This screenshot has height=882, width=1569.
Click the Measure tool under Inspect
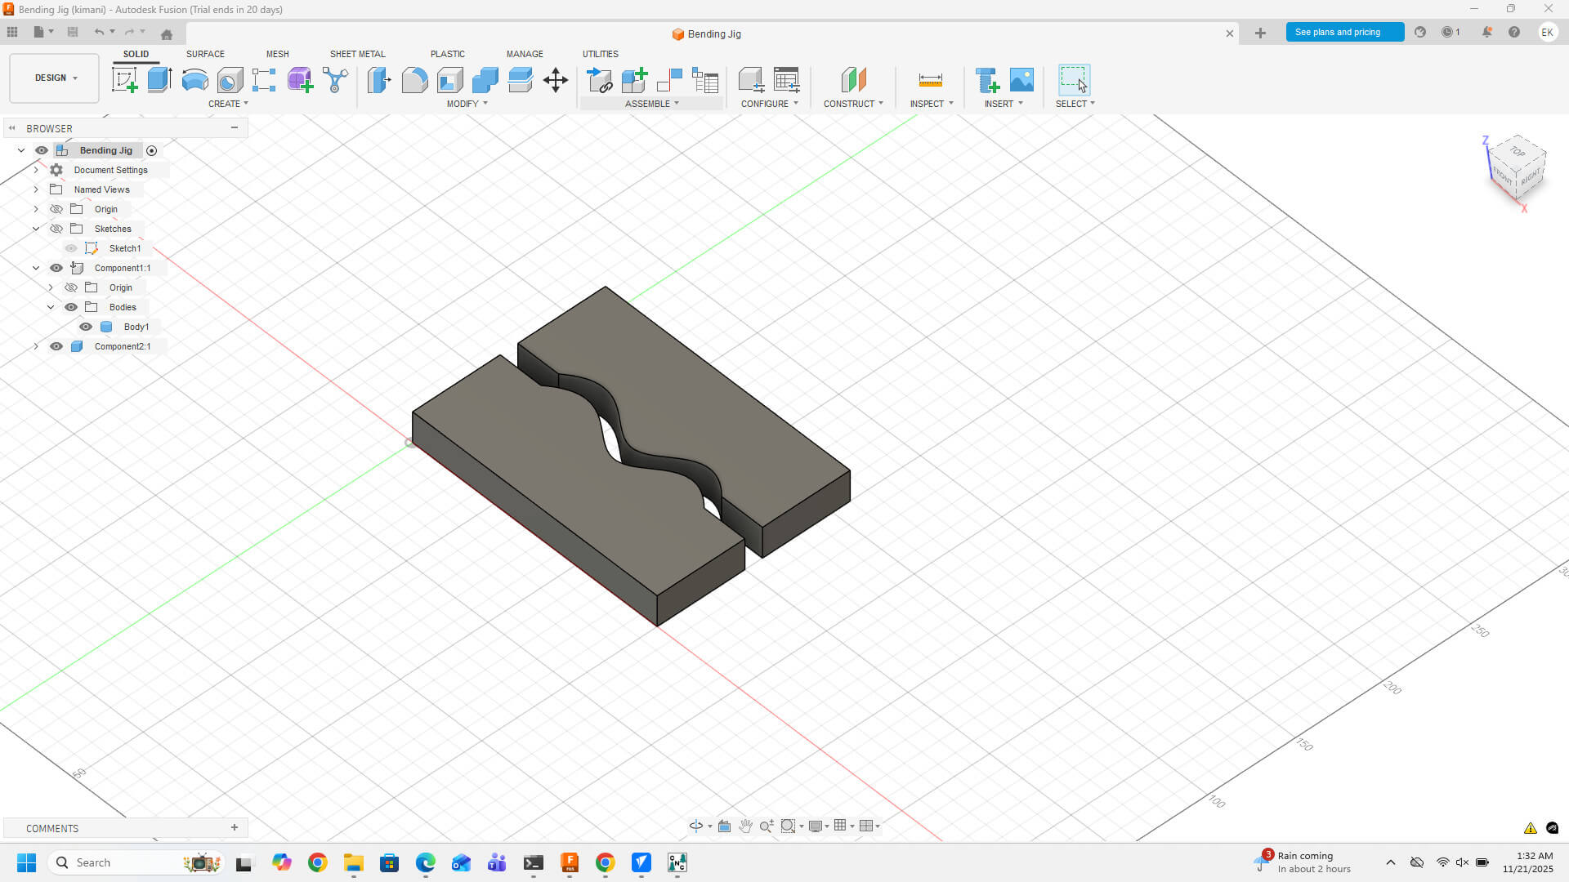point(930,80)
